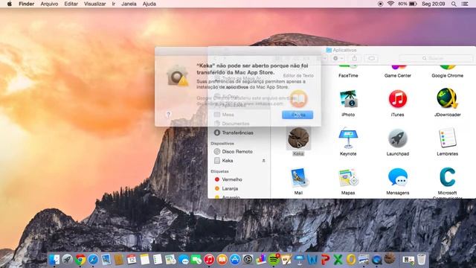Image resolution: width=476 pixels, height=268 pixels.
Task: Open the Janela menu
Action: (x=129, y=4)
